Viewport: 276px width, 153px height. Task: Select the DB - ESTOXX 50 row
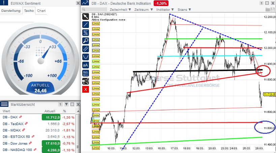pyautogui.click(x=38, y=137)
